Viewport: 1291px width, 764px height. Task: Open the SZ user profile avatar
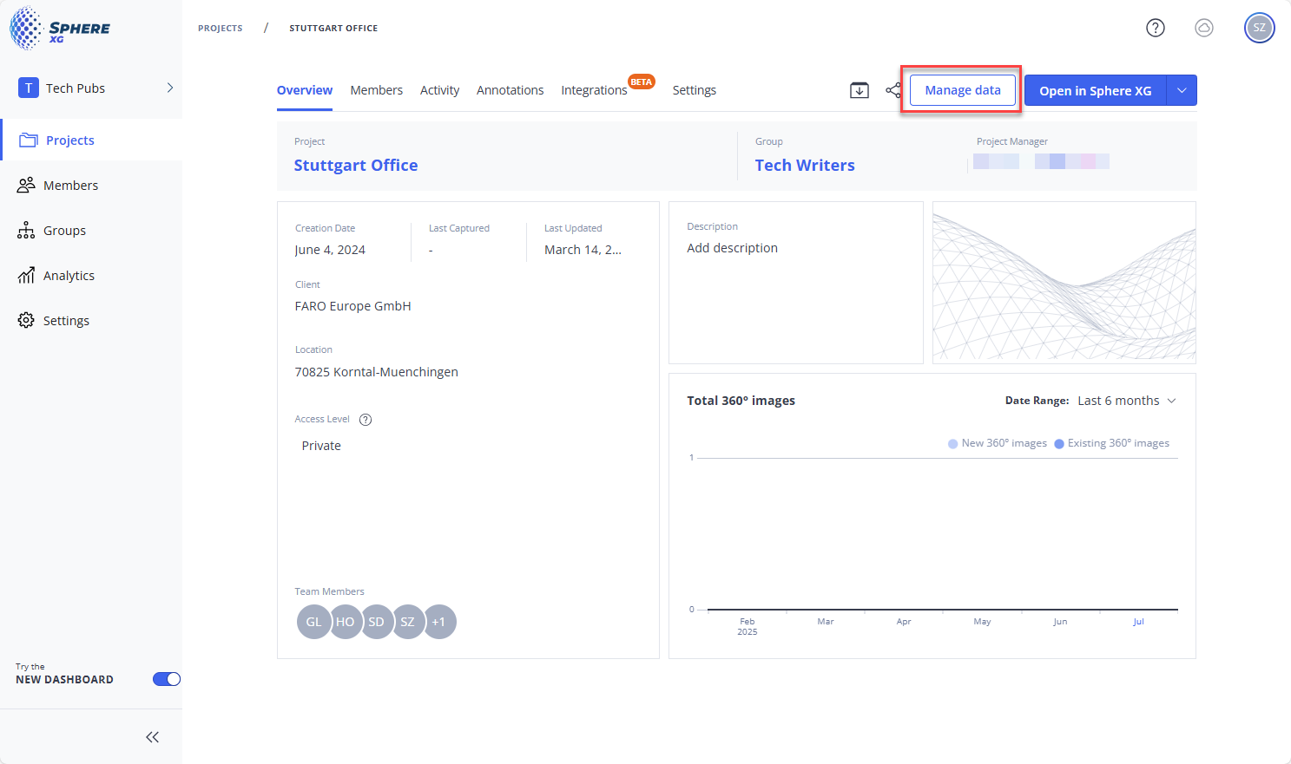1259,28
